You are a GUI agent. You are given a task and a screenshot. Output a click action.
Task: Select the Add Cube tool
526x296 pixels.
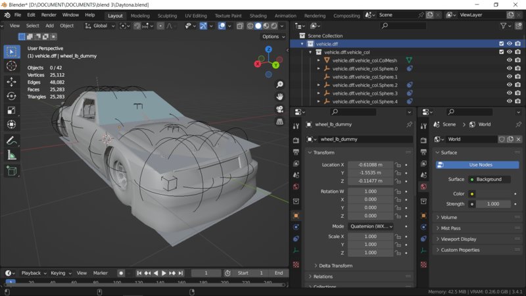click(x=12, y=171)
